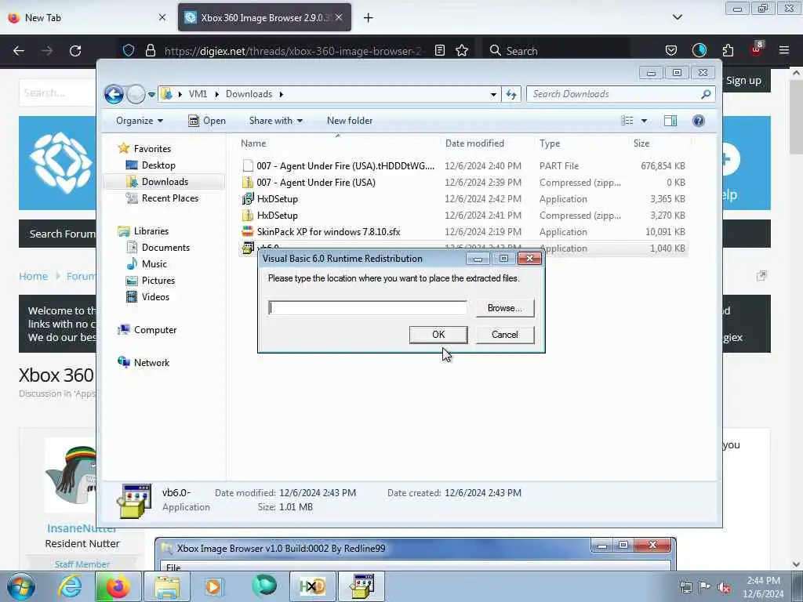Screen dimensions: 803x602
Task: Open the Videos library
Action: pyautogui.click(x=155, y=296)
